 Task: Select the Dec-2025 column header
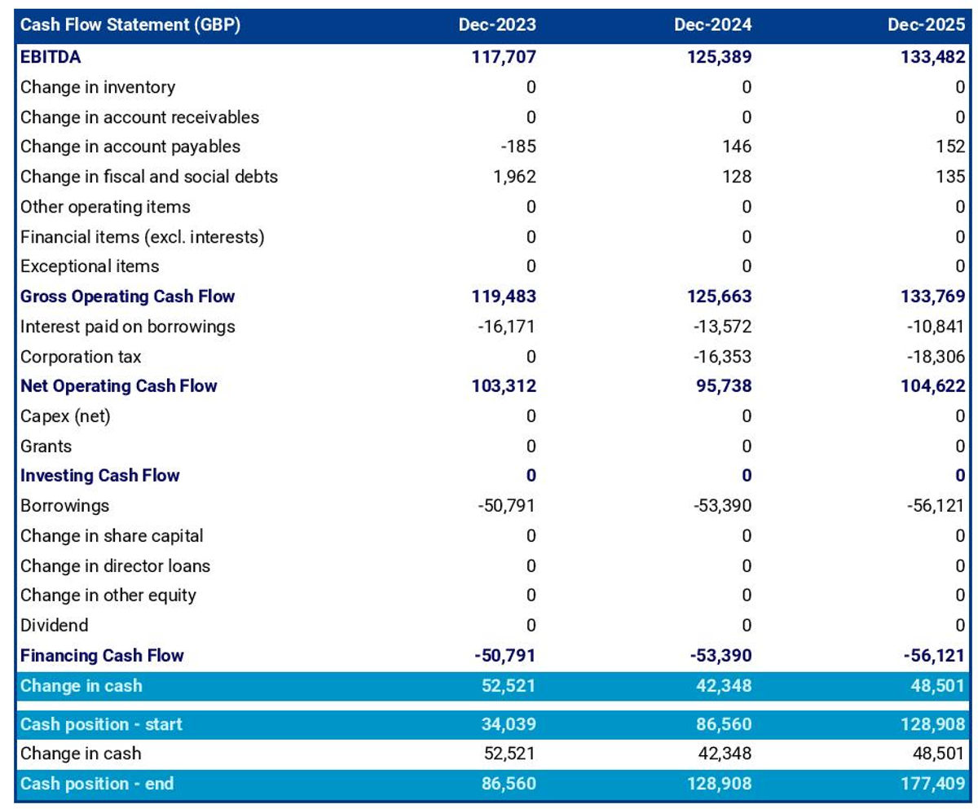click(927, 25)
